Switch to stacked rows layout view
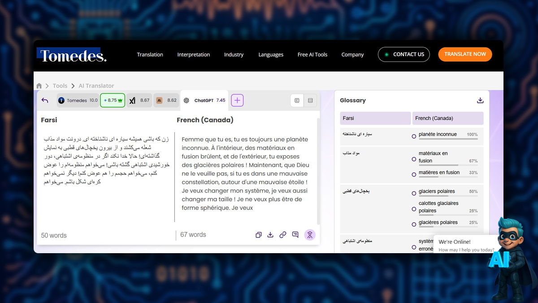 310,101
